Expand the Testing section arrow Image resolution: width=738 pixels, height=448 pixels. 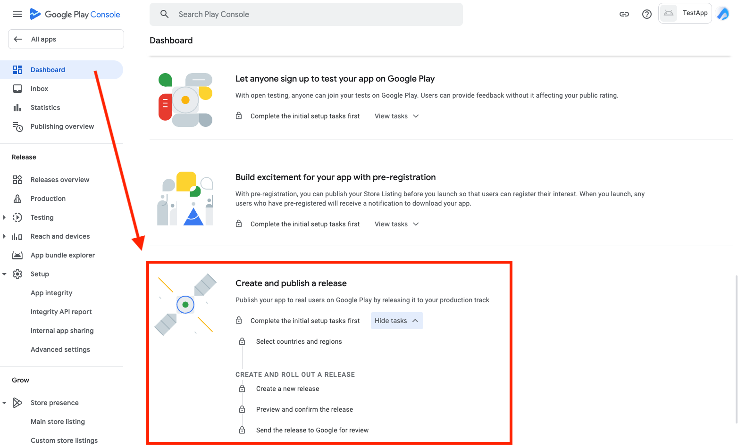click(x=4, y=217)
